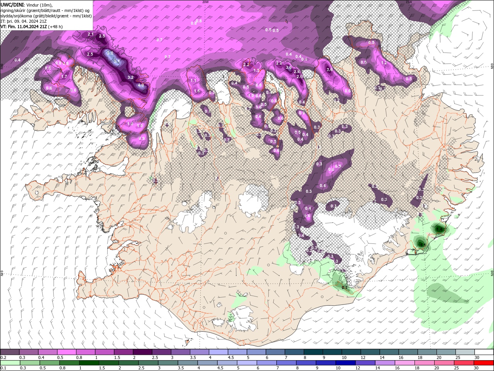Click the 0.7 rain value in green area
Viewport: 494px width, 371px height.
click(345, 288)
